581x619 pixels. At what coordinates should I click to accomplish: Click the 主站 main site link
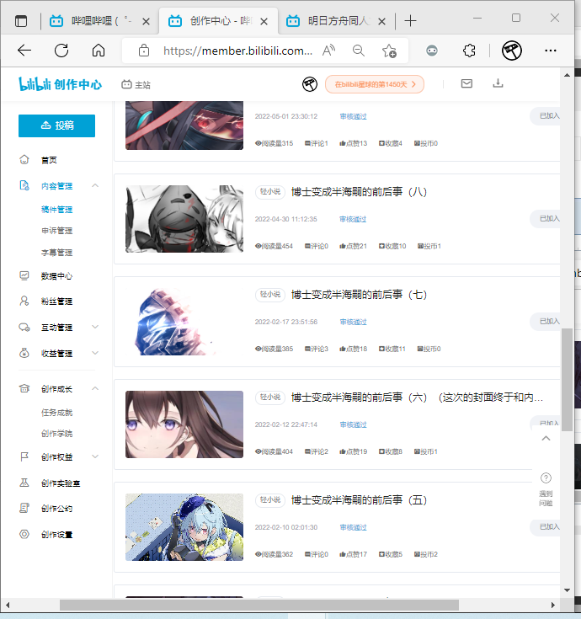136,84
